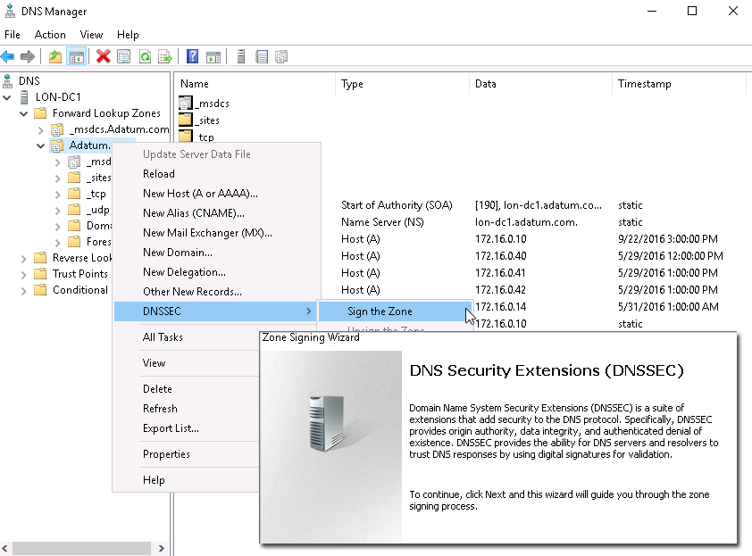752x556 pixels.
Task: Expand the Reverse Lookup Zones node
Action: coord(23,259)
